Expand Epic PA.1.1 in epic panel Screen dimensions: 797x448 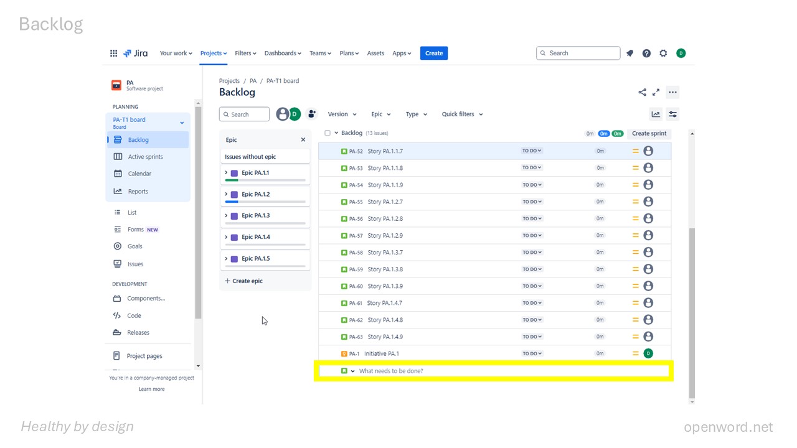(x=226, y=173)
